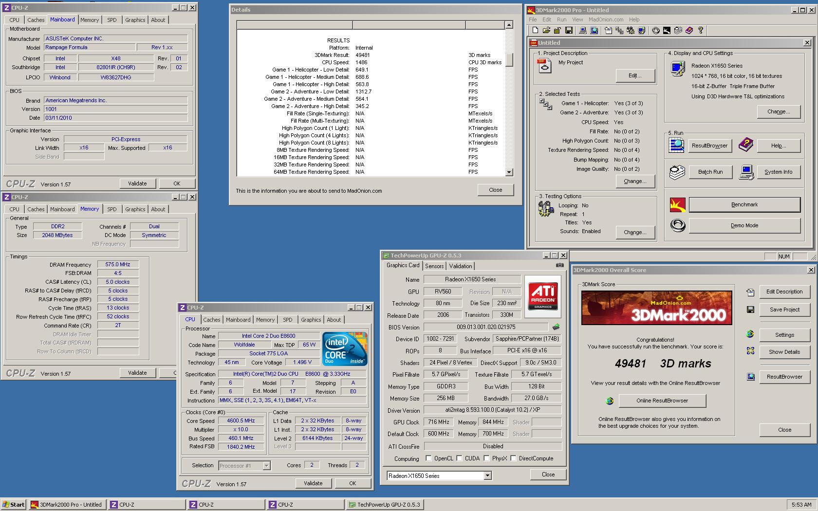The height and width of the screenshot is (511, 818).
Task: Click Edit button in Project Description
Action: (635, 75)
